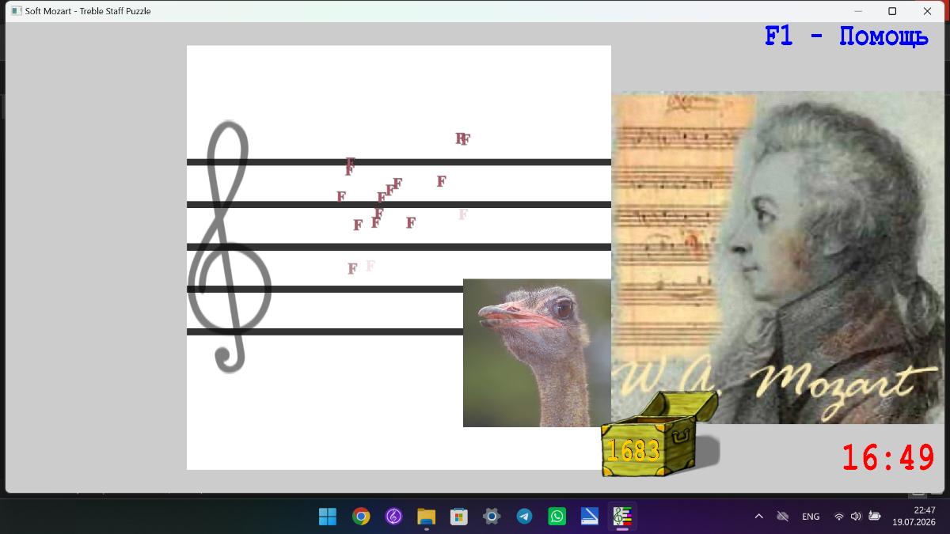Image resolution: width=950 pixels, height=534 pixels.
Task: Expand the hidden system tray icons chevron
Action: point(758,517)
